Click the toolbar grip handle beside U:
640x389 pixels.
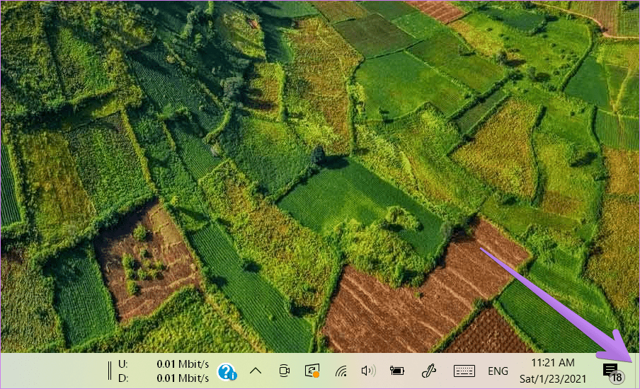click(110, 371)
